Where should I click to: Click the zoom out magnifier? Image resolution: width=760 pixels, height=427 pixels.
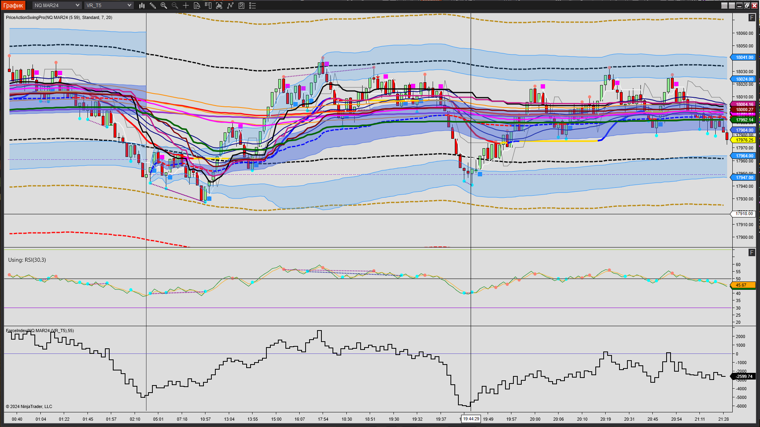point(175,6)
